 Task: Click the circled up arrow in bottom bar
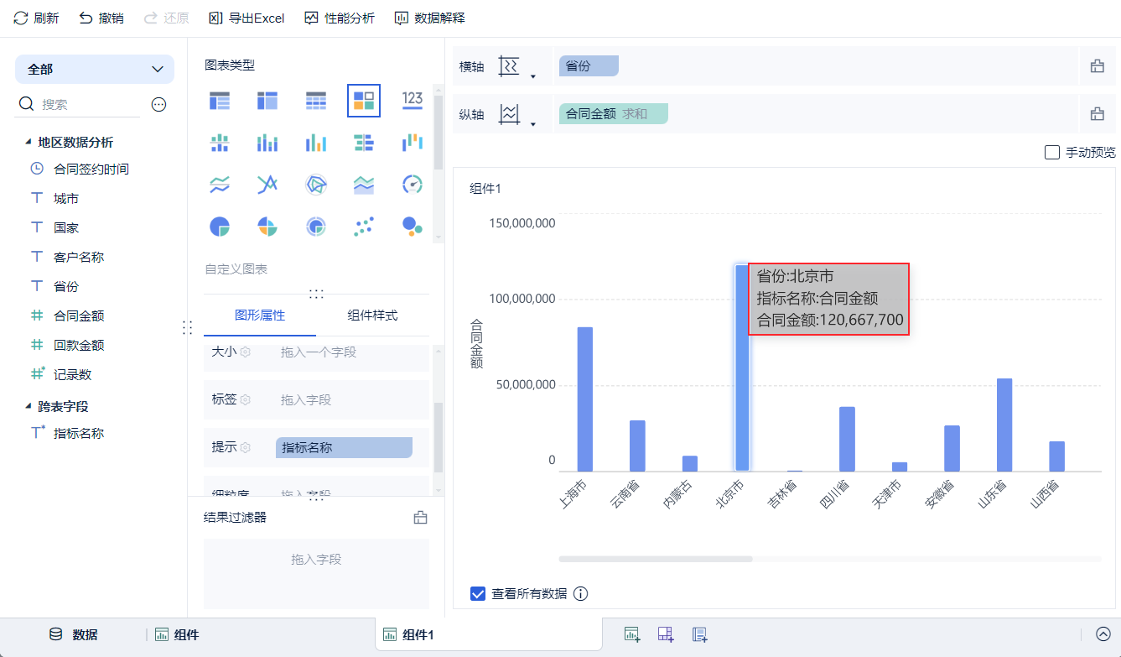click(1103, 634)
